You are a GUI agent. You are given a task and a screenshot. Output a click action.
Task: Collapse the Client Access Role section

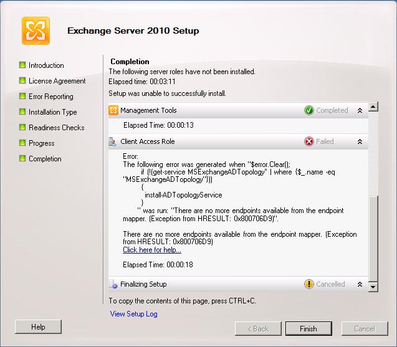(360, 142)
